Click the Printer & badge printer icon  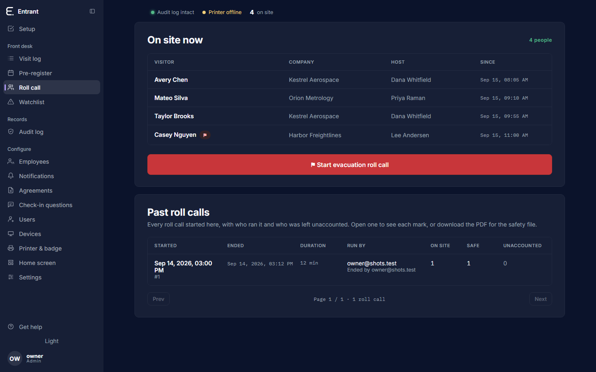(11, 248)
